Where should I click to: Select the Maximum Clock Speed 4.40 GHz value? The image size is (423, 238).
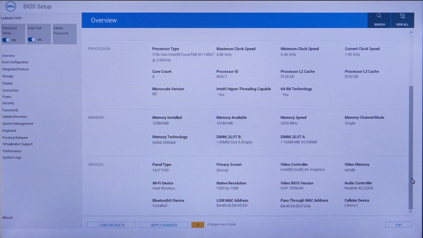point(224,55)
